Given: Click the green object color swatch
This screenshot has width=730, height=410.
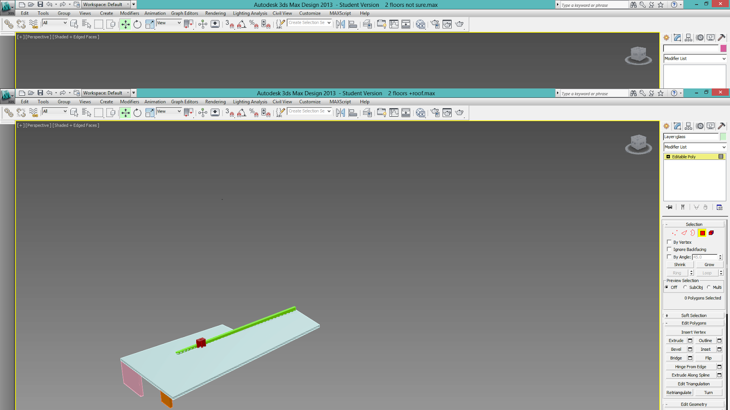Looking at the screenshot, I should 723,136.
